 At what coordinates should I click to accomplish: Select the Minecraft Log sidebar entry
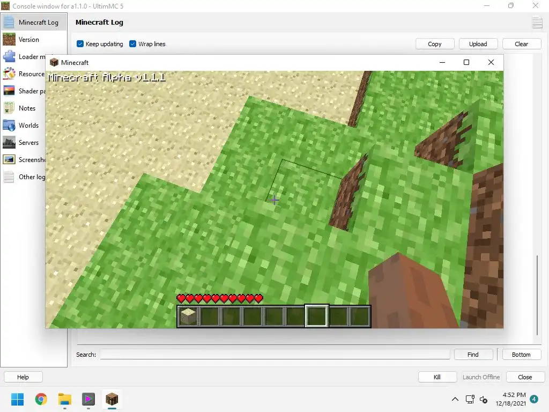tap(34, 23)
